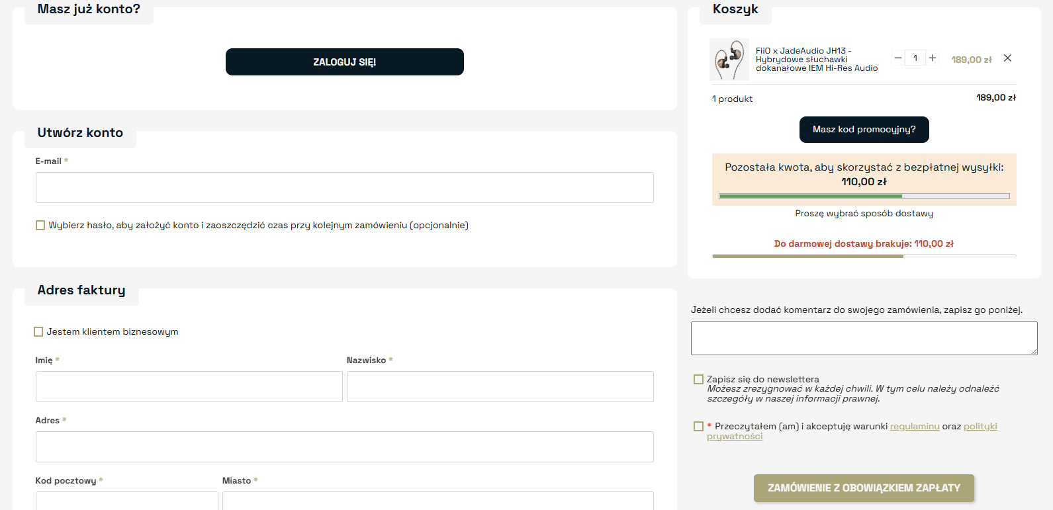Click the Nazwisko text field
1053x510 pixels.
point(500,387)
